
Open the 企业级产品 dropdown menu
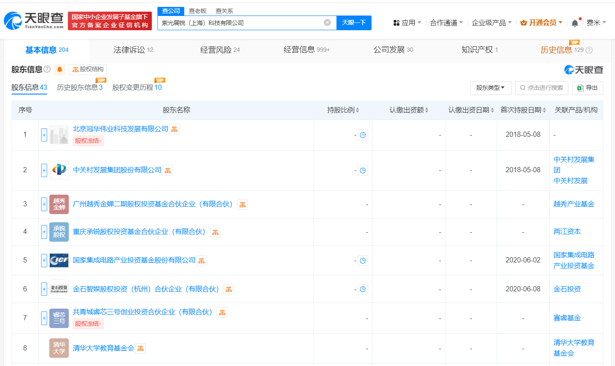click(x=492, y=23)
